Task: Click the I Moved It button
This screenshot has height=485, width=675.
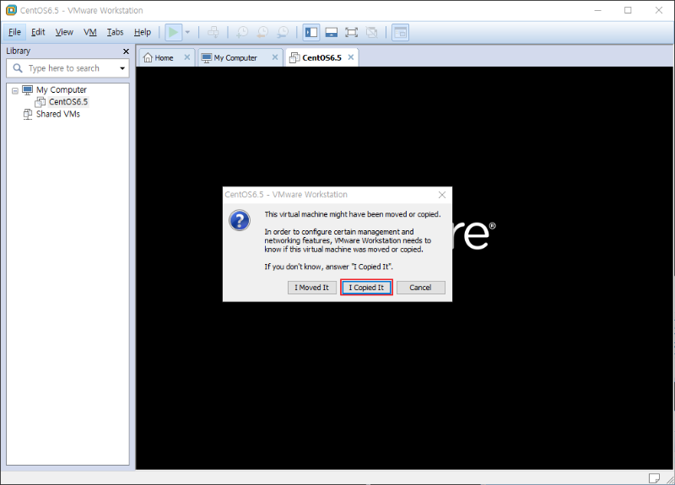Action: pyautogui.click(x=311, y=288)
